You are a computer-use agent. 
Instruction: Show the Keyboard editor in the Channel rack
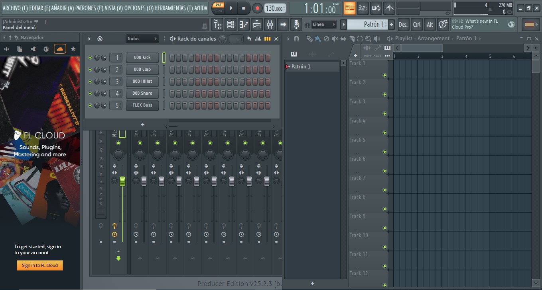(x=267, y=39)
